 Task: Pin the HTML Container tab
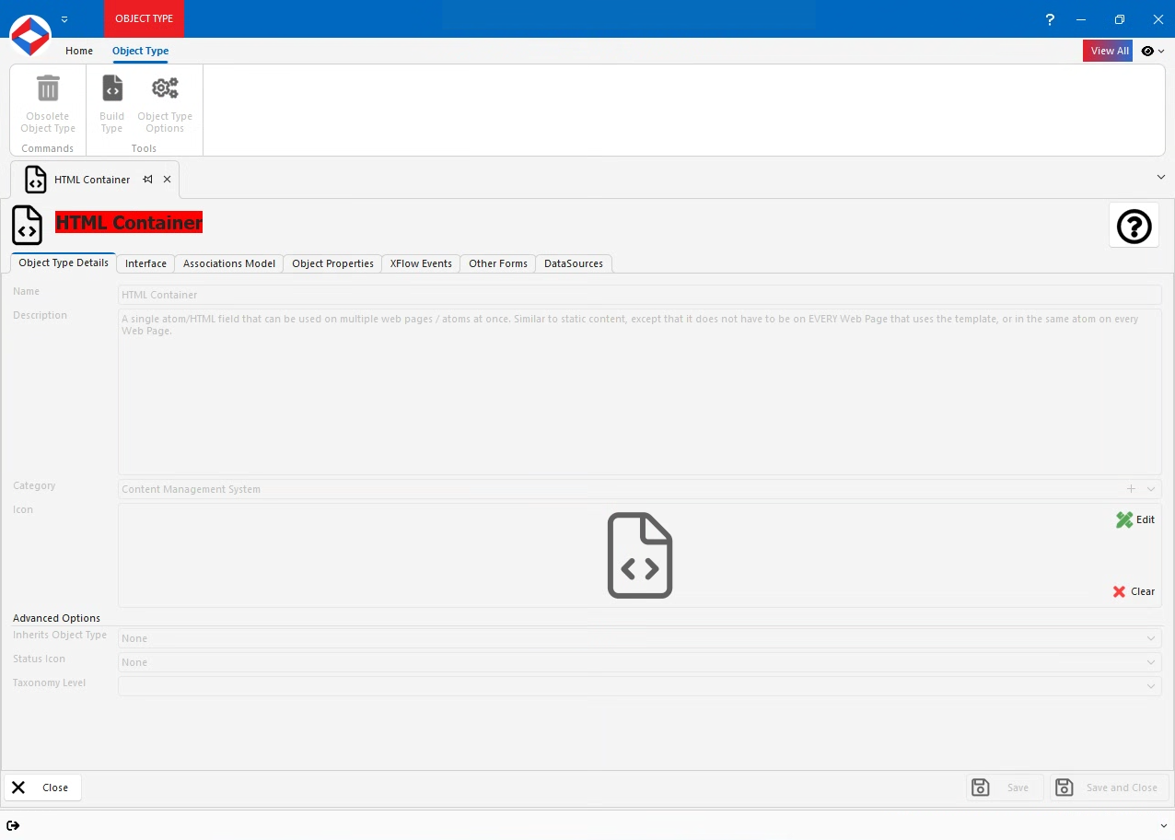coord(147,180)
